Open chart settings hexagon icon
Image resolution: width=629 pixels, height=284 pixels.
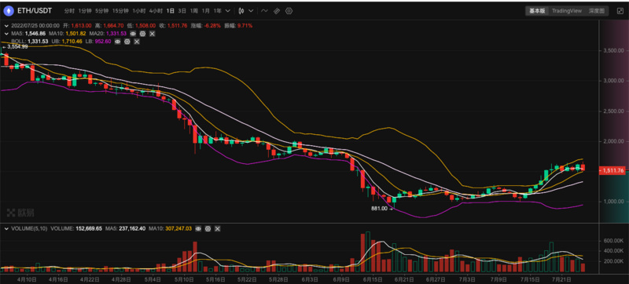coord(289,11)
